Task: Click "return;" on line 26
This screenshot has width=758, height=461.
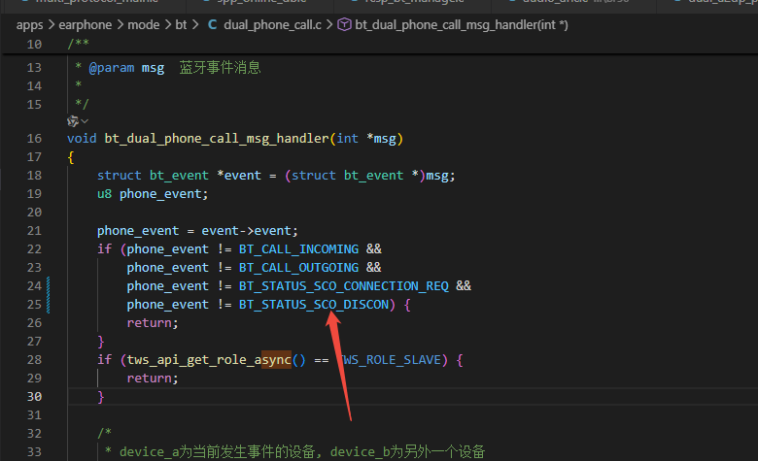Action: (153, 323)
